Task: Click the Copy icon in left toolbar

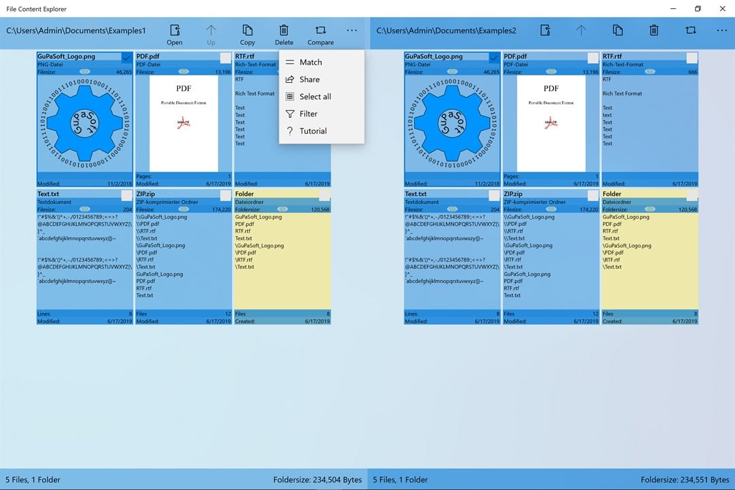Action: coord(248,31)
